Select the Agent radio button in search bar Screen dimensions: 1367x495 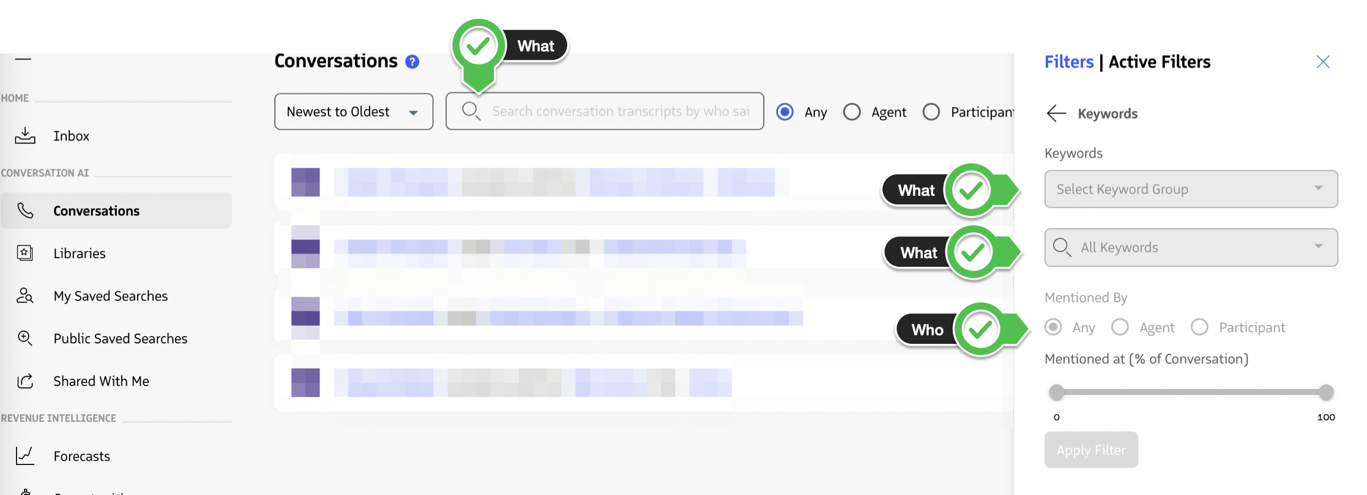point(852,111)
